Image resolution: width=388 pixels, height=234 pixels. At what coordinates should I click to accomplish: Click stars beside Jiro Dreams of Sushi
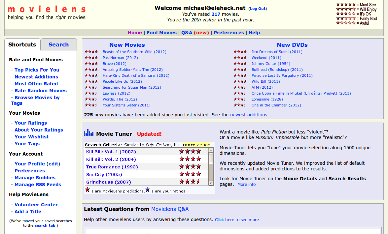[240, 52]
